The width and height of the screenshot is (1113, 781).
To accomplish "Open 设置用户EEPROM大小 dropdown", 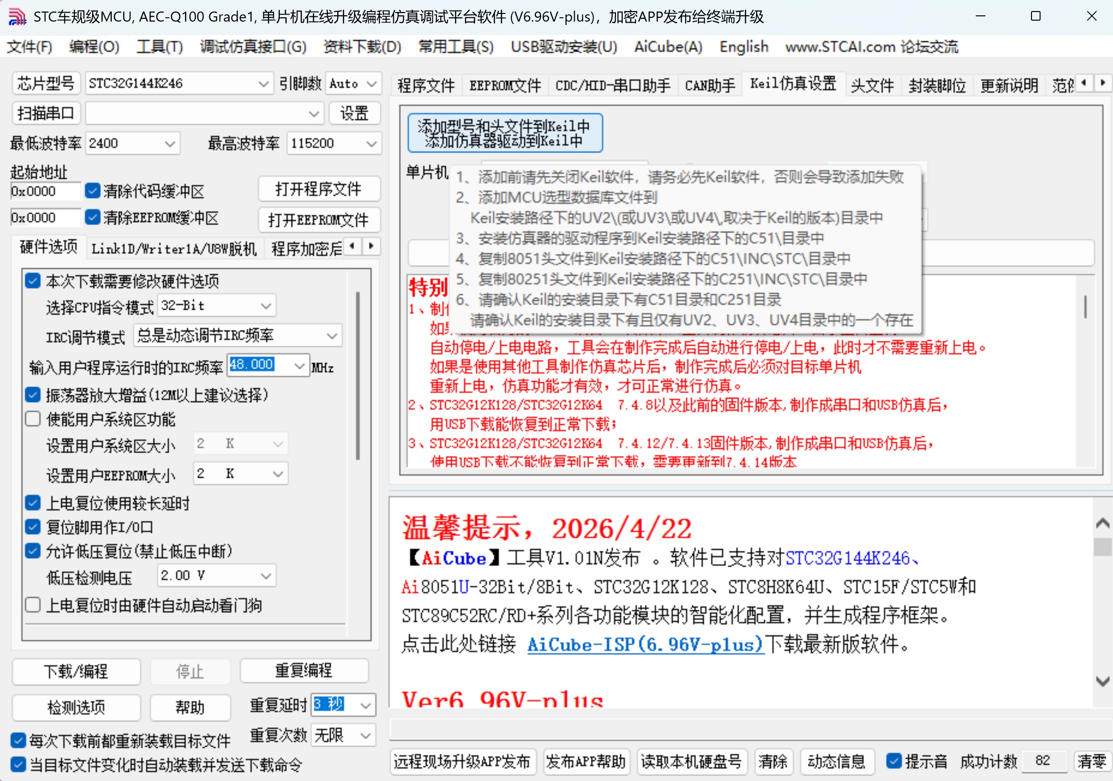I will point(240,473).
